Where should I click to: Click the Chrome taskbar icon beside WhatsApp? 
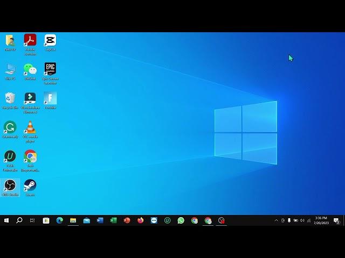[x=195, y=220]
